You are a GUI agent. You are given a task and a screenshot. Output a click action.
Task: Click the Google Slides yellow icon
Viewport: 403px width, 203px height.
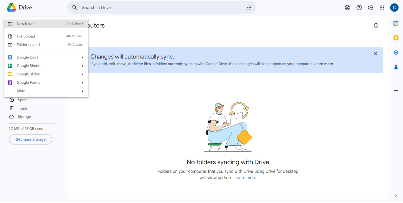point(10,74)
